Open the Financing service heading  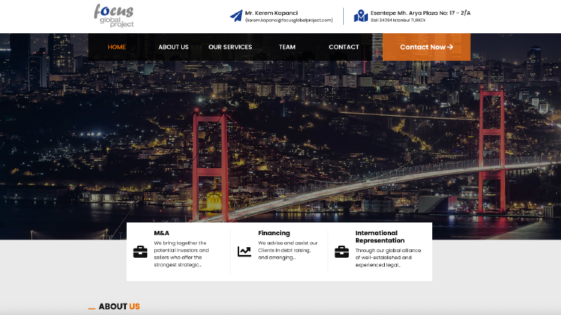click(x=274, y=233)
